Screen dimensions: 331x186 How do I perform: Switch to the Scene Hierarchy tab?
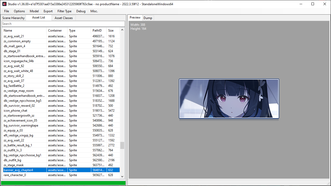pos(13,18)
